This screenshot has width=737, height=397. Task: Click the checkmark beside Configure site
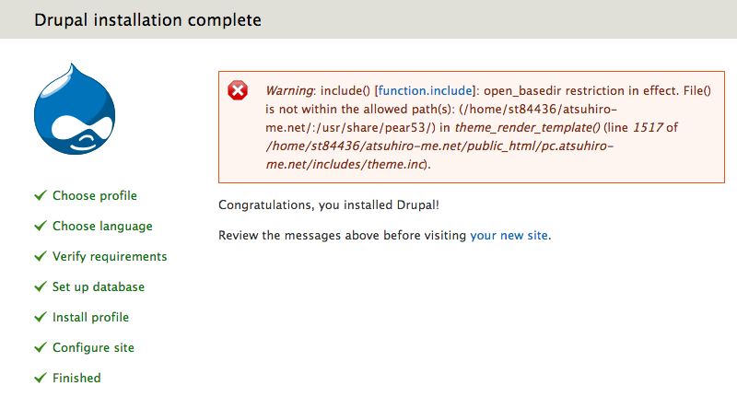(x=40, y=347)
